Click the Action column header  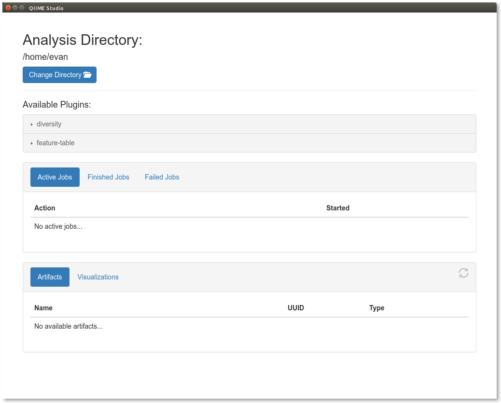[45, 208]
